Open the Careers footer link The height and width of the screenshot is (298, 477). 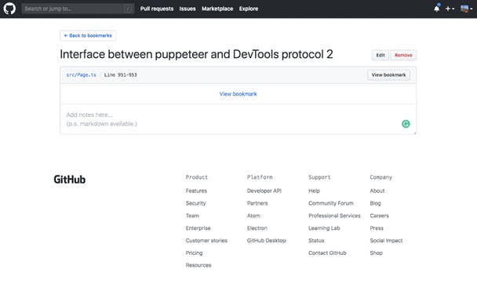380,216
